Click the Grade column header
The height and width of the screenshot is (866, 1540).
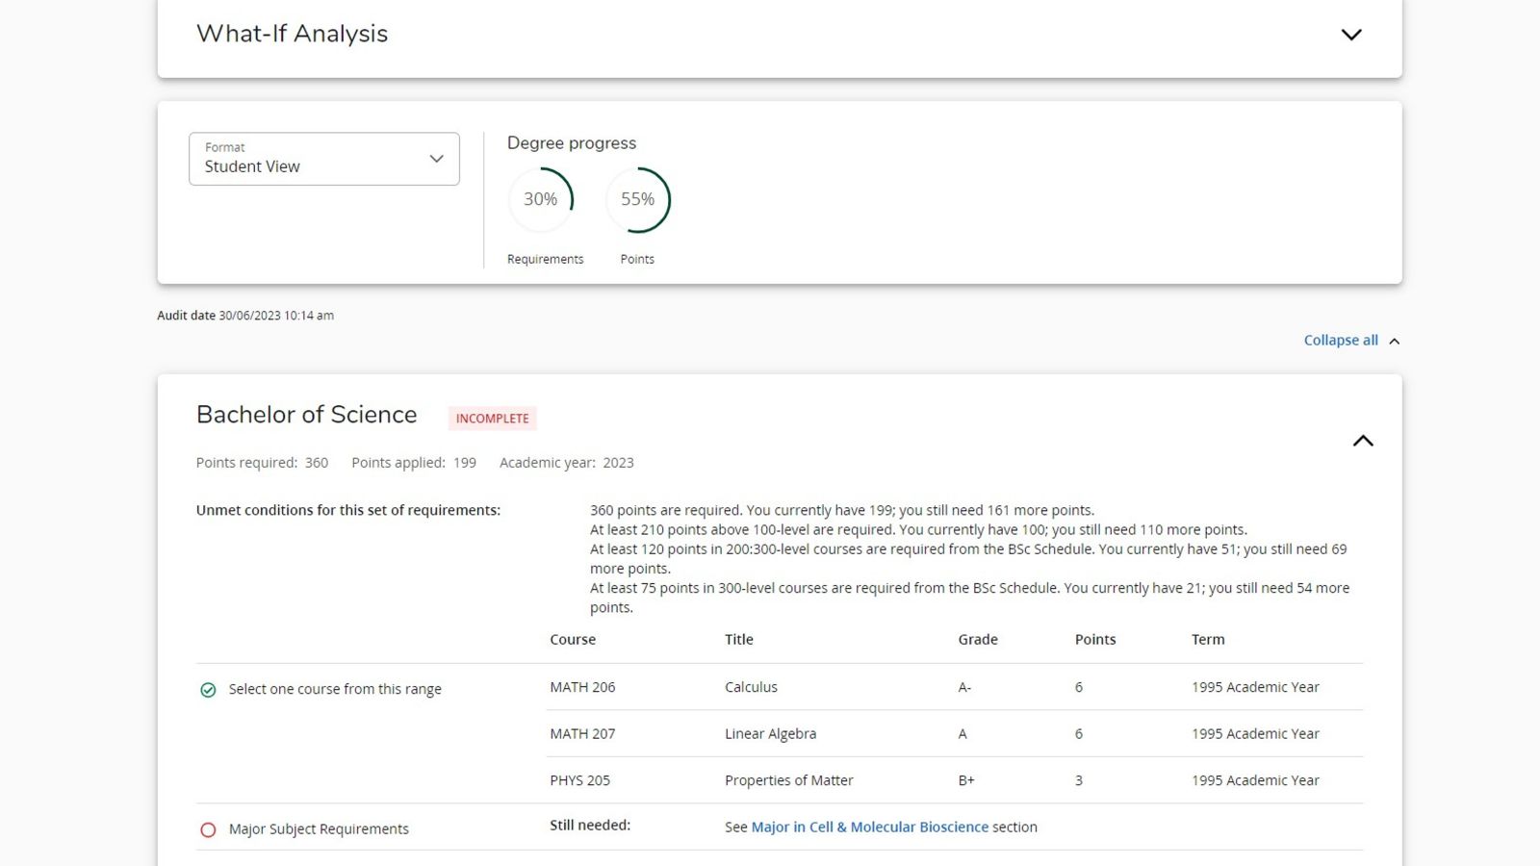click(x=977, y=640)
